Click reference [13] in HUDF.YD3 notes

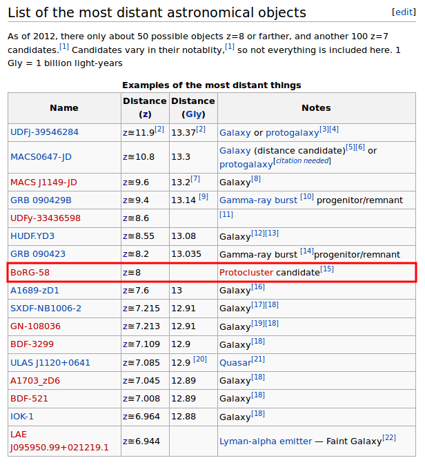point(272,233)
